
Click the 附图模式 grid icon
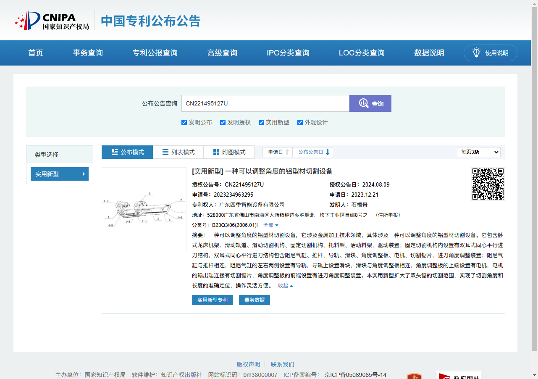[216, 152]
